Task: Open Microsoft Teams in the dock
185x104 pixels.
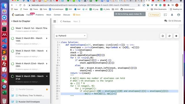Action: pos(4,75)
